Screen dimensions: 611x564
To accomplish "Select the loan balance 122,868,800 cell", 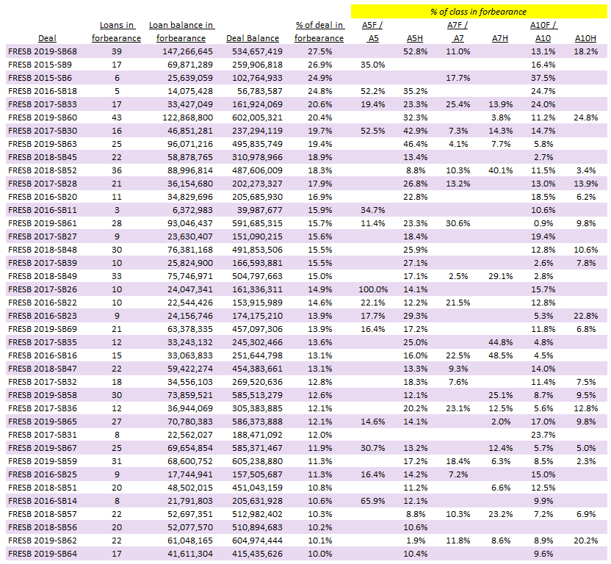I will coord(184,117).
